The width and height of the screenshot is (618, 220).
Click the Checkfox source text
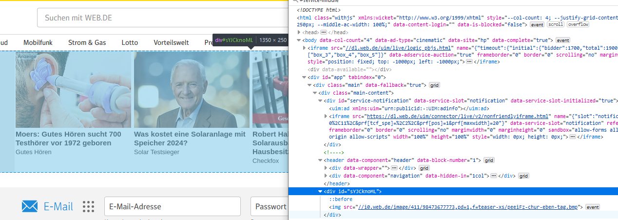[x=265, y=160]
